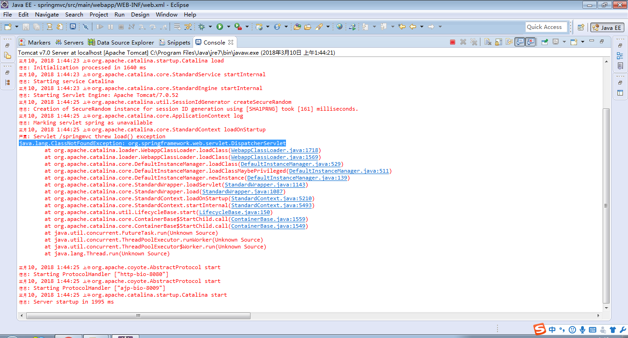628x338 pixels.
Task: Click the Debug bug icon
Action: coord(202,27)
